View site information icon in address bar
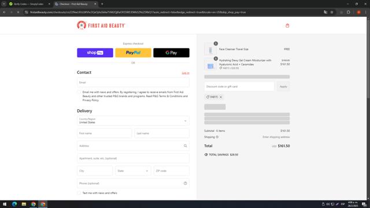The width and height of the screenshot is (370, 208). [x=26, y=12]
